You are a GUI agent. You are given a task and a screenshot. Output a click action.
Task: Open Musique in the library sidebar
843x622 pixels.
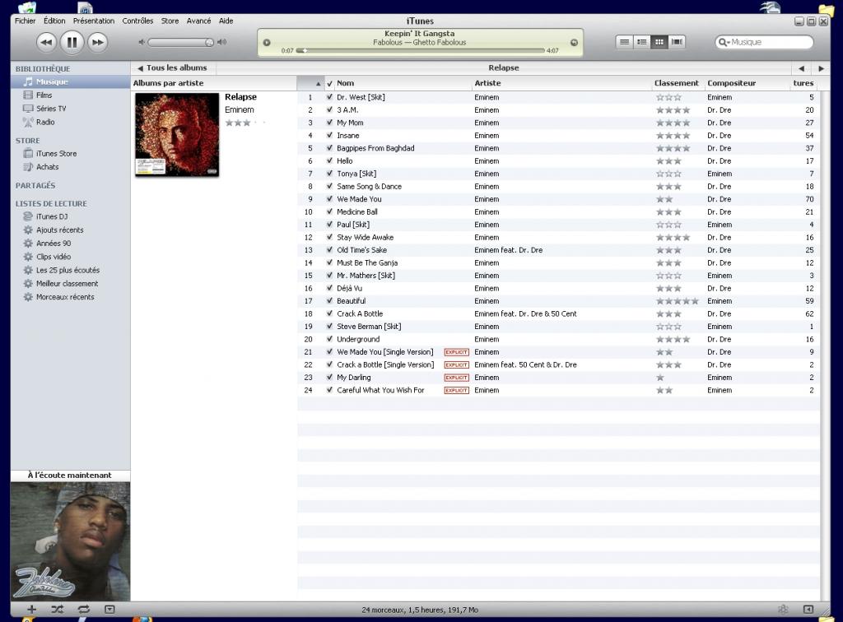tap(71, 81)
